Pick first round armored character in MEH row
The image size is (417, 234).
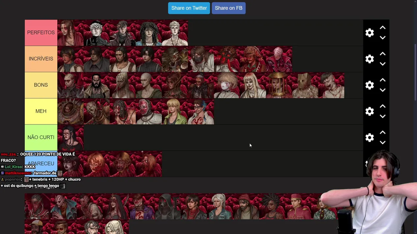pos(70,111)
